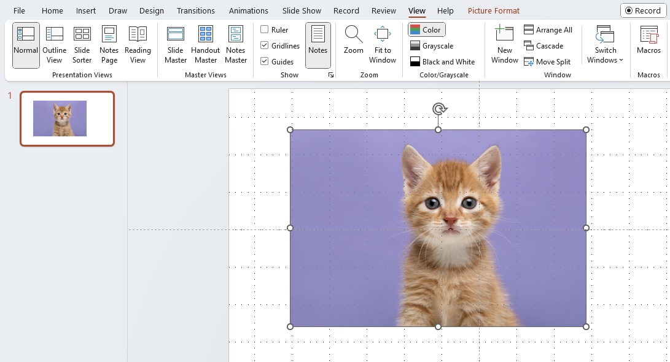
Task: Switch to the Design tab
Action: 152,10
